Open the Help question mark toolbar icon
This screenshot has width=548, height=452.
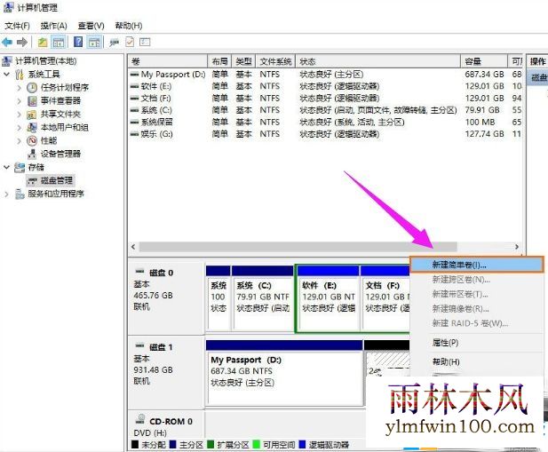tap(78, 43)
